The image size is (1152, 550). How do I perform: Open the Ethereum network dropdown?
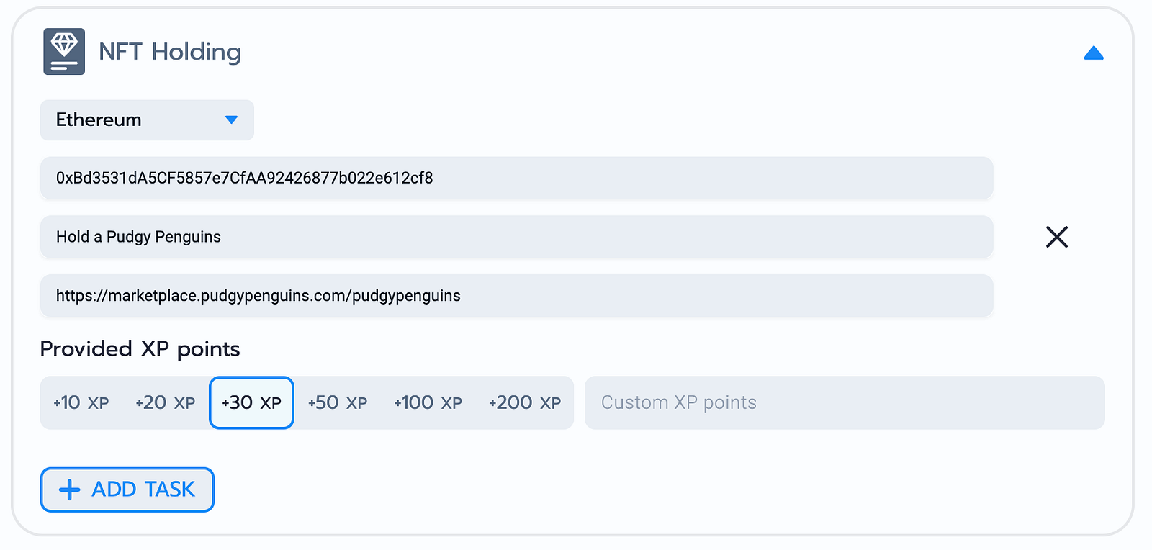(x=147, y=120)
